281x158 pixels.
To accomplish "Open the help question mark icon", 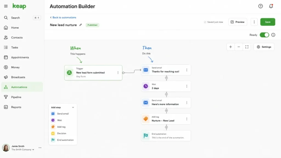I will click(260, 6).
